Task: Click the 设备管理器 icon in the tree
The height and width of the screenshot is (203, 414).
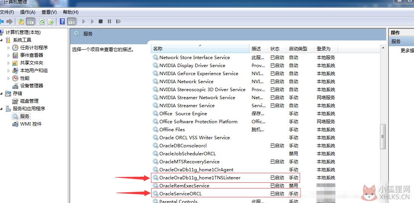Action: tap(15, 86)
